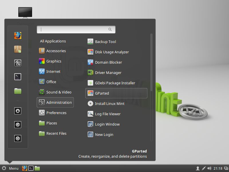Screen dimensions: 229x172
Task: Click the GDebi Package Installer label
Action: (x=115, y=83)
